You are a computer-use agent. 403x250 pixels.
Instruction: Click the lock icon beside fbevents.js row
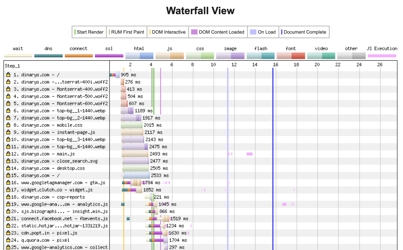click(8, 218)
